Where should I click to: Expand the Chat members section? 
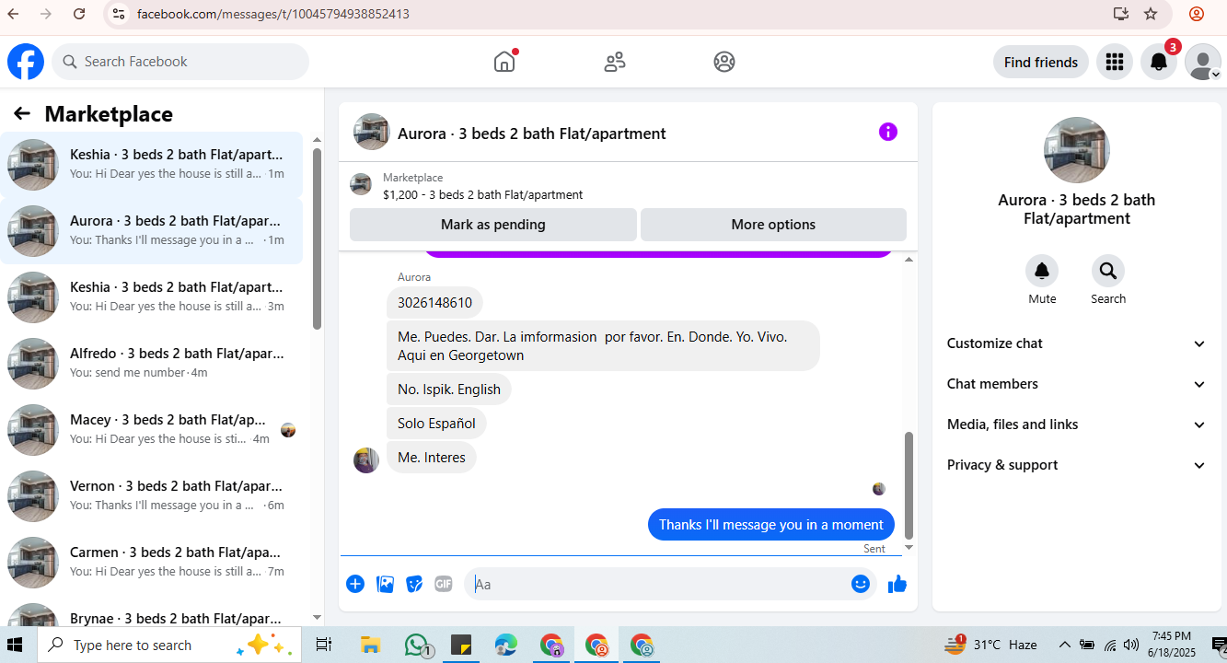point(1076,384)
